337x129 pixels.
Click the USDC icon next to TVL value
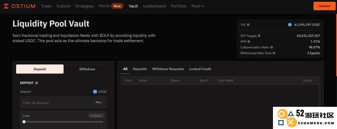click(x=290, y=25)
